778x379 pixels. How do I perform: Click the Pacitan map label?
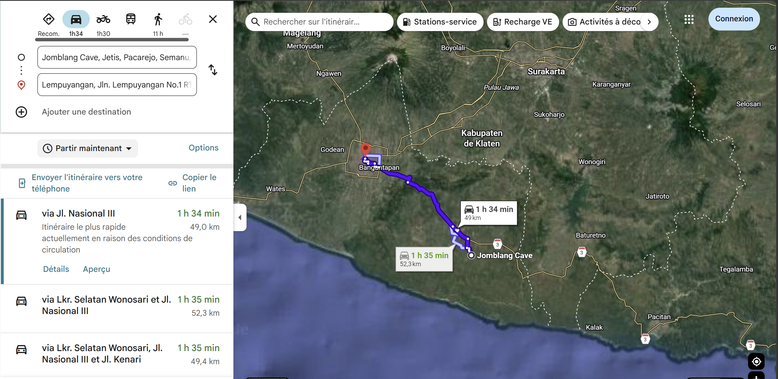(x=659, y=317)
